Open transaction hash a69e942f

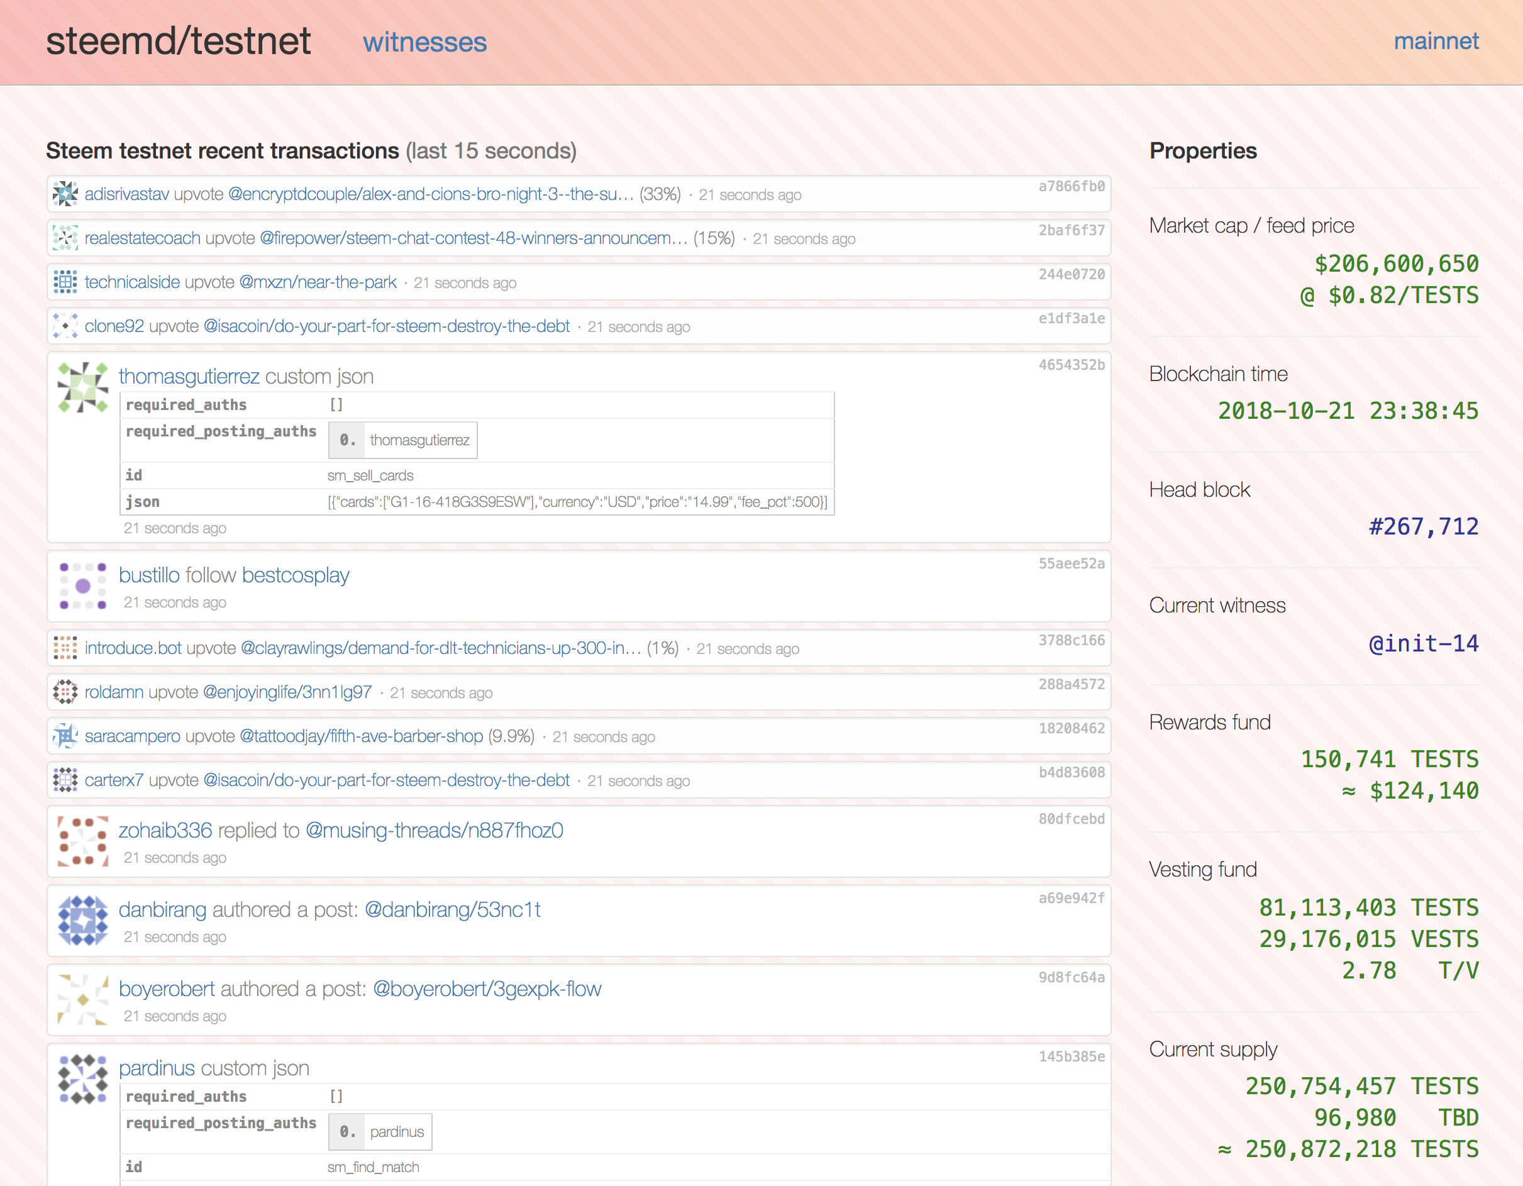point(1072,898)
